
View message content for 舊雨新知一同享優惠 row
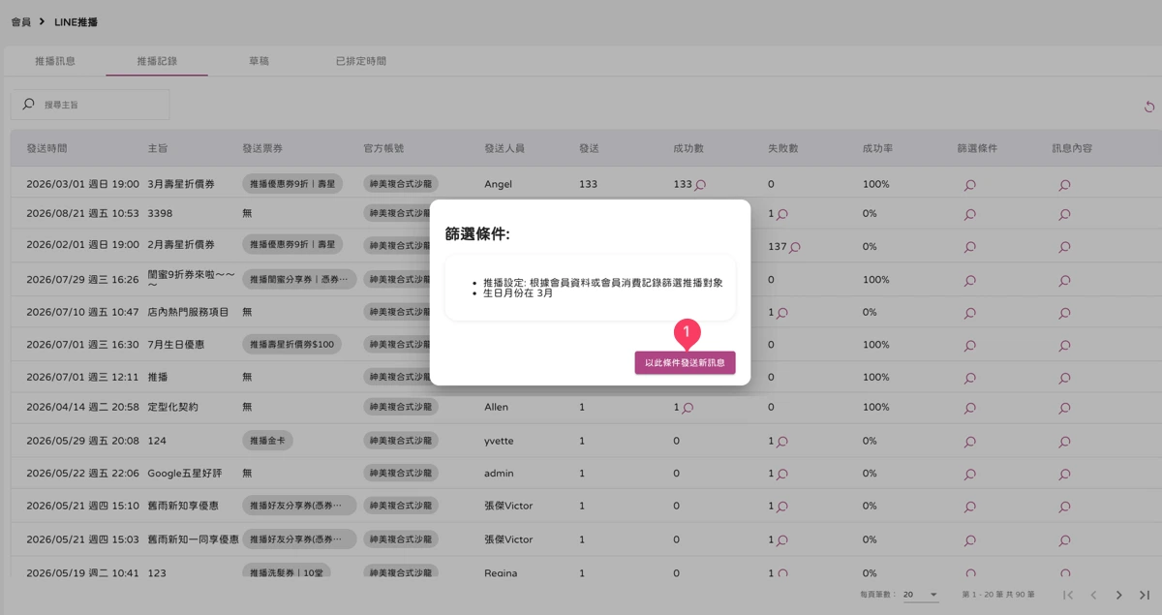(x=1064, y=539)
